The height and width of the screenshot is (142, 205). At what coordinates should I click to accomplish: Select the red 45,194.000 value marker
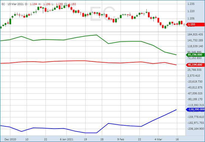click(x=195, y=65)
